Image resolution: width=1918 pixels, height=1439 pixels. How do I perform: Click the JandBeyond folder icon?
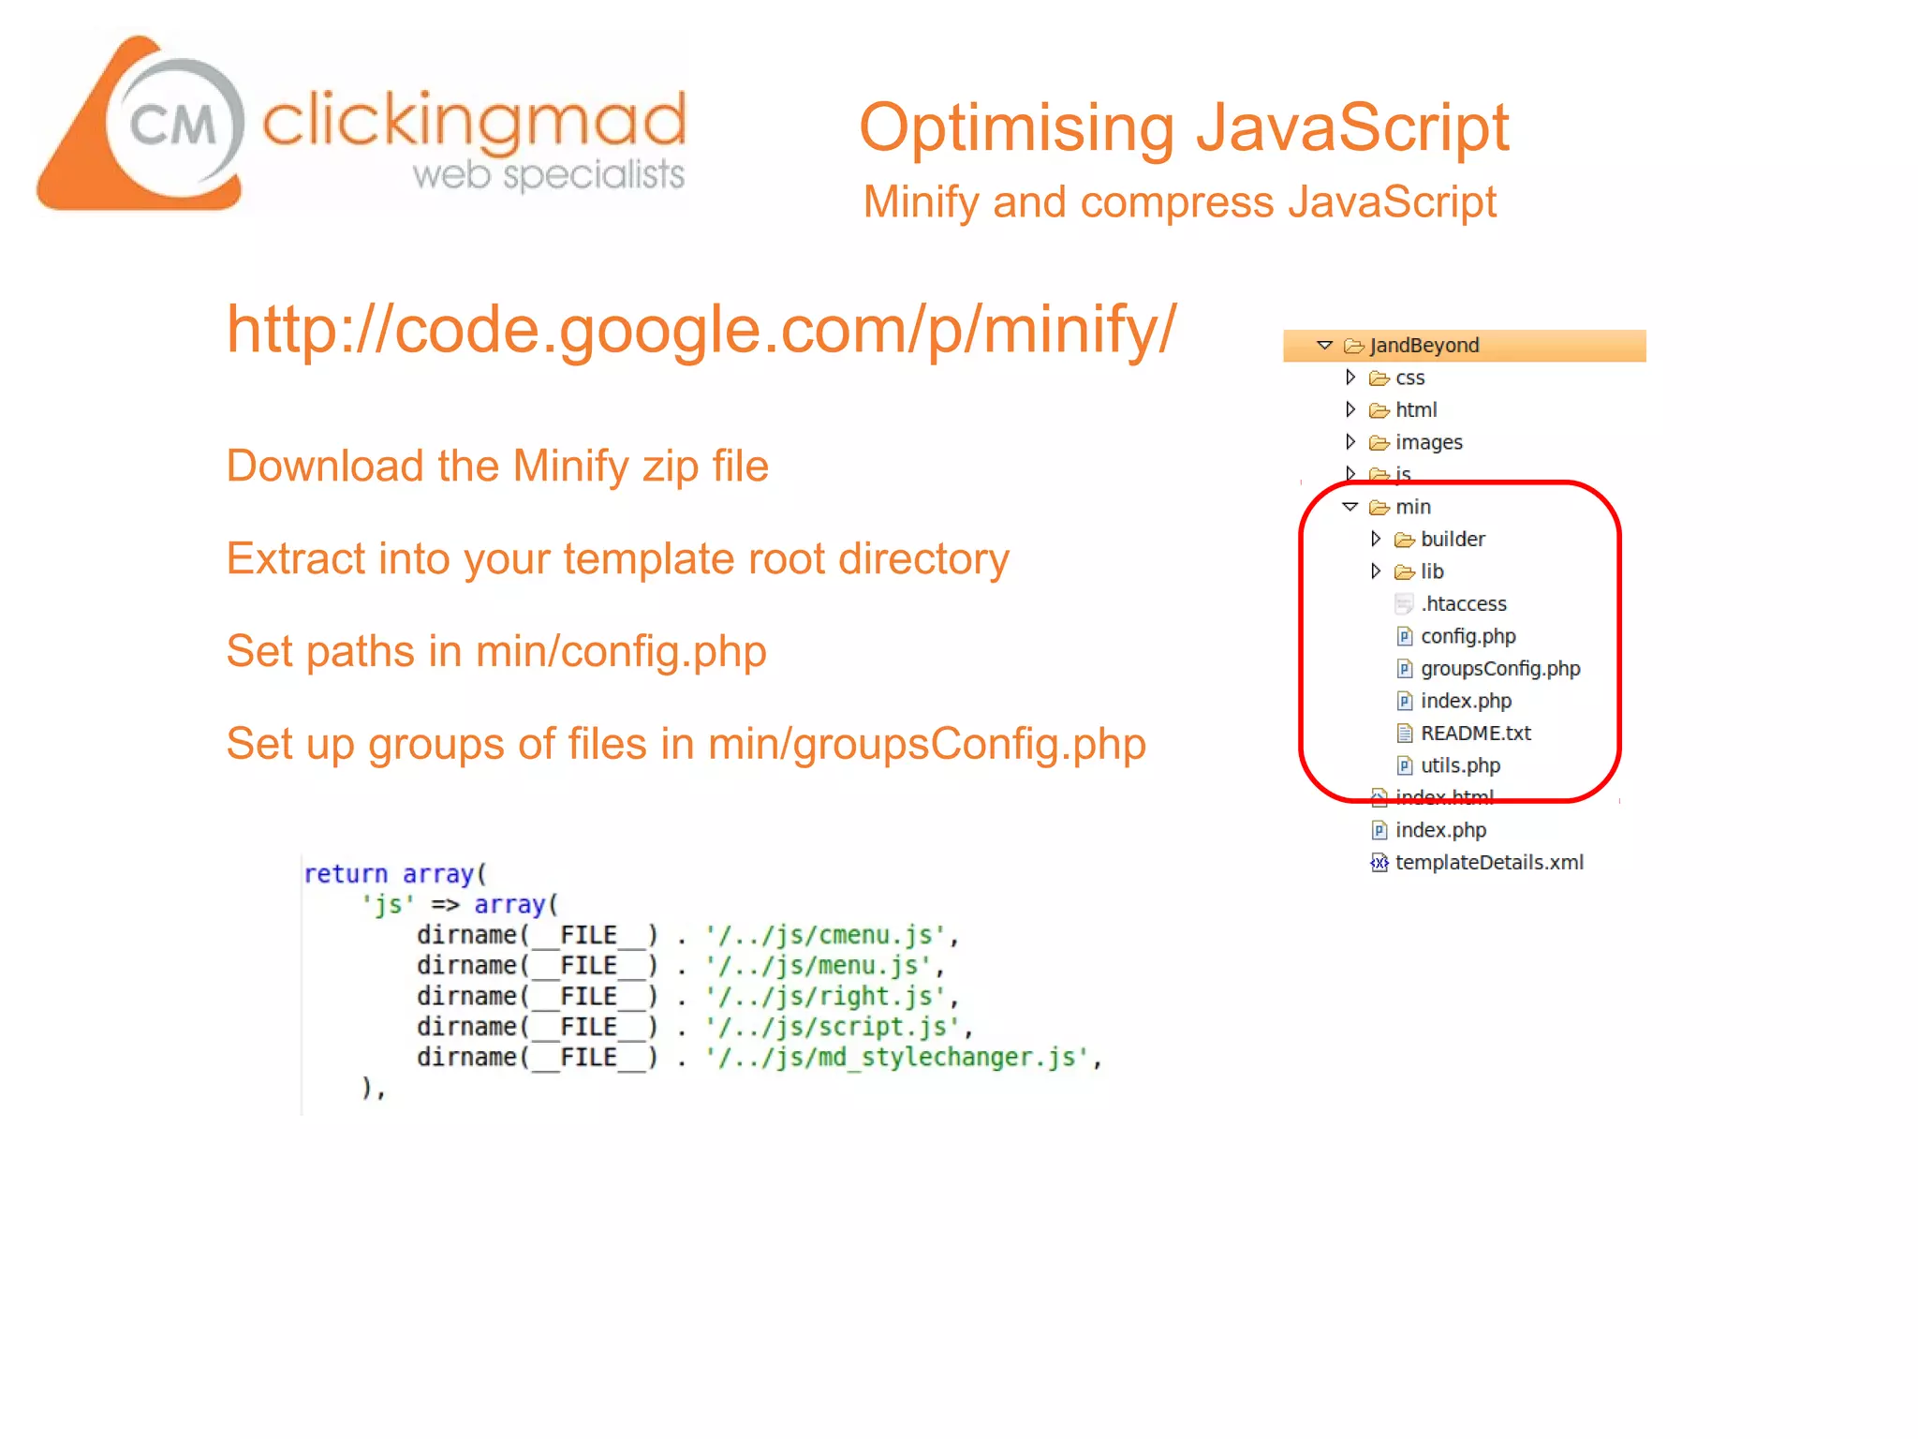tap(1354, 346)
